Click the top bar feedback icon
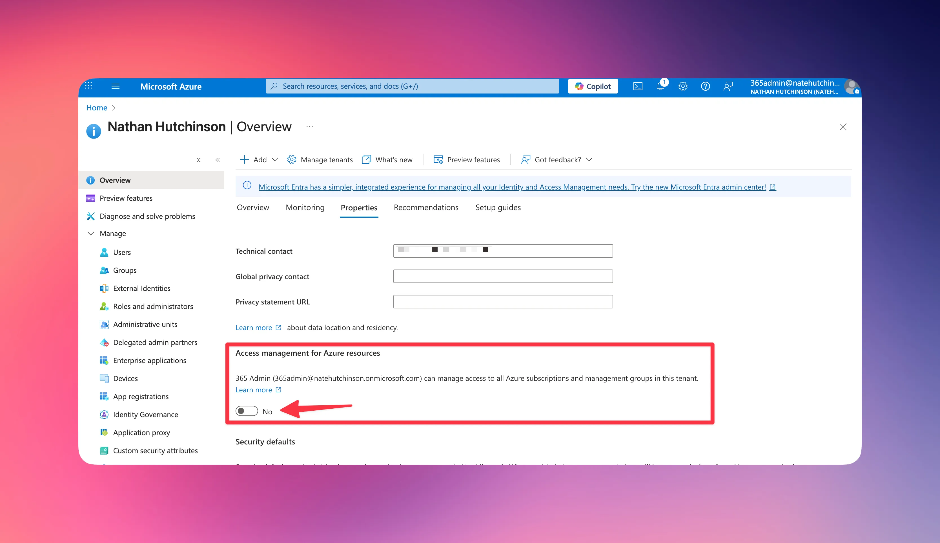 click(x=728, y=86)
